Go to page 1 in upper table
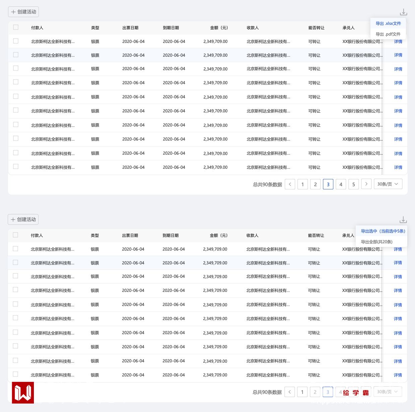The width and height of the screenshot is (415, 412). click(x=303, y=184)
